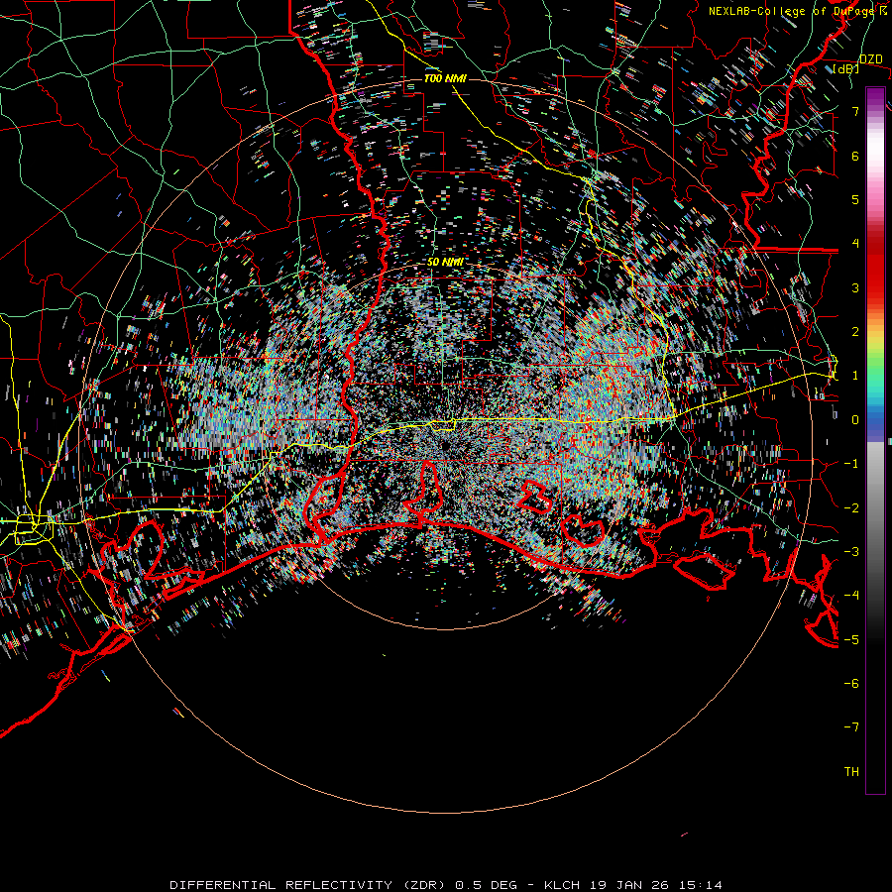Click the -1 value on color scale
Image resolution: width=892 pixels, height=892 pixels.
coord(851,464)
